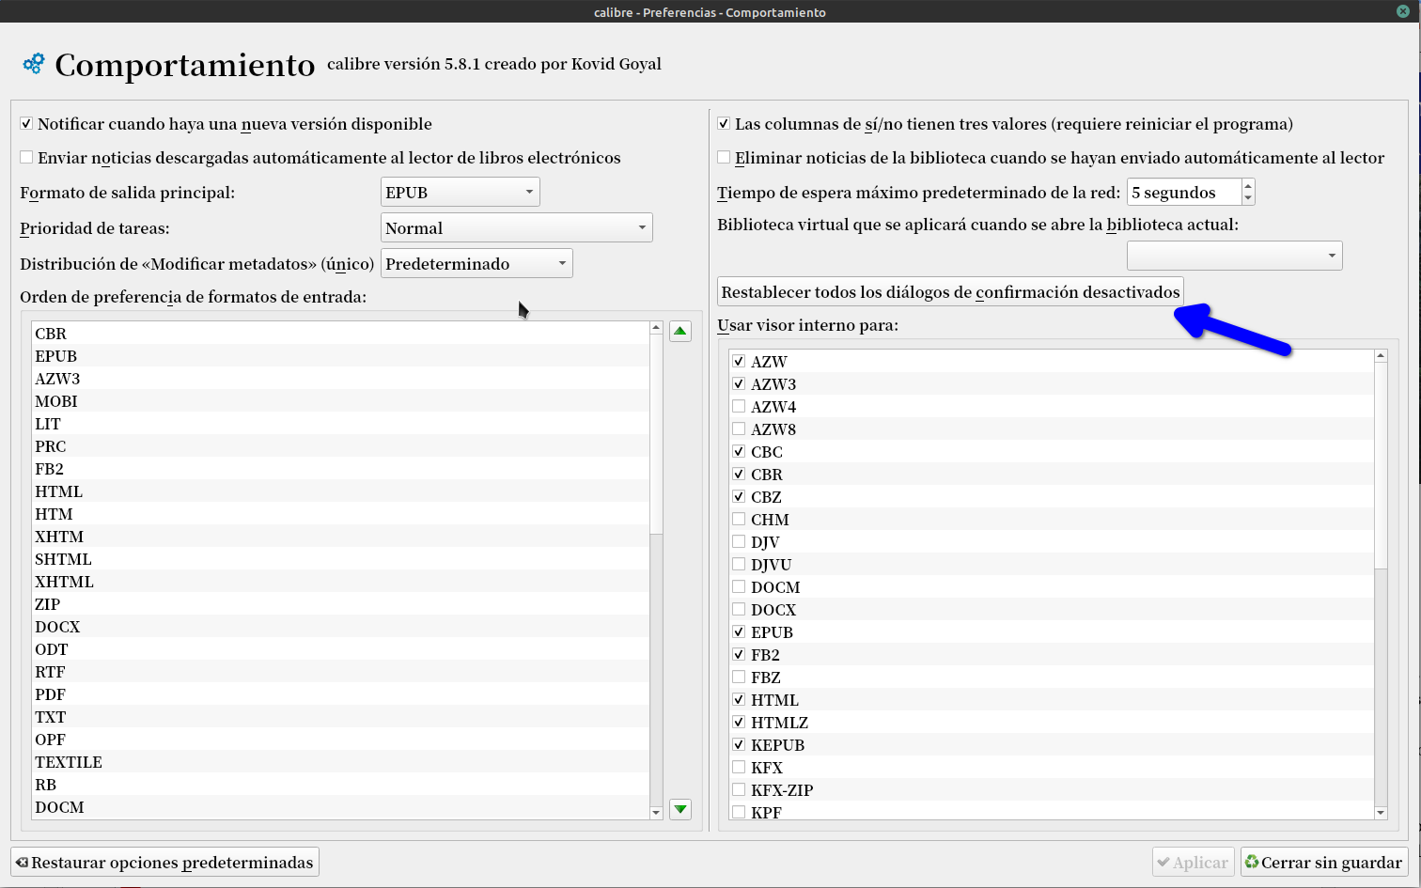Select TEXTILE in input format list

340,762
